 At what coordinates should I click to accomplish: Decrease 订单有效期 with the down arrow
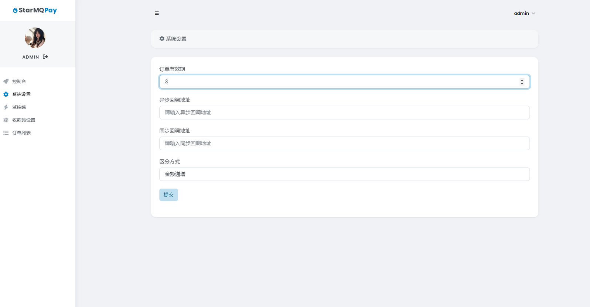tap(522, 84)
